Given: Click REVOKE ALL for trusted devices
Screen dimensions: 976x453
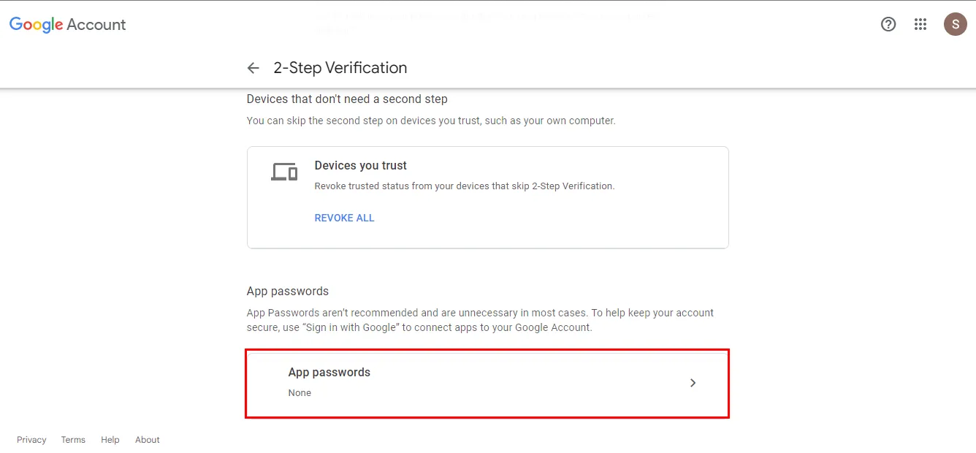Looking at the screenshot, I should [344, 218].
